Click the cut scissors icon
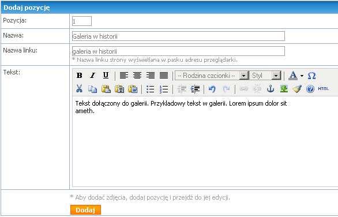 [x=80, y=89]
